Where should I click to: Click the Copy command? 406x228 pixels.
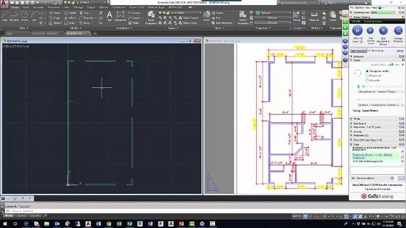(55, 18)
